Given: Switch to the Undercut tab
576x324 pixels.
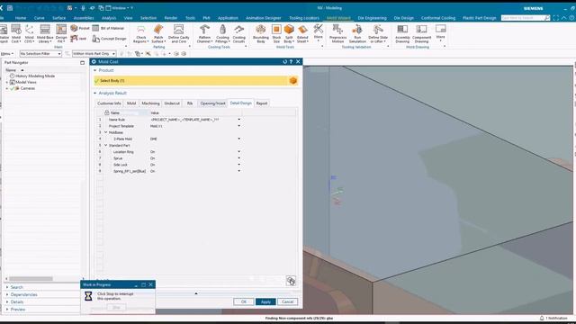Looking at the screenshot, I should 172,103.
